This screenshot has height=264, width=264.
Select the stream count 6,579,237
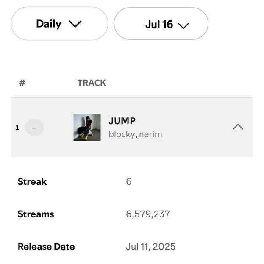148,214
